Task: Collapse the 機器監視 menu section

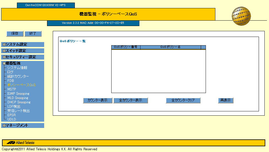Action: 4,63
